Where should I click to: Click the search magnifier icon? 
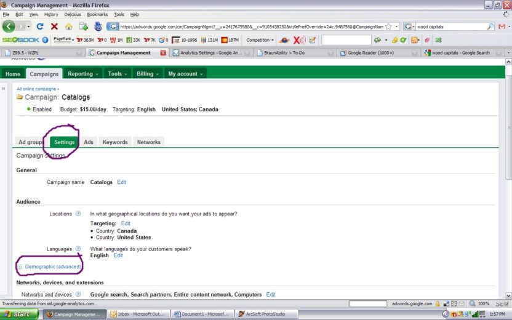click(x=490, y=26)
